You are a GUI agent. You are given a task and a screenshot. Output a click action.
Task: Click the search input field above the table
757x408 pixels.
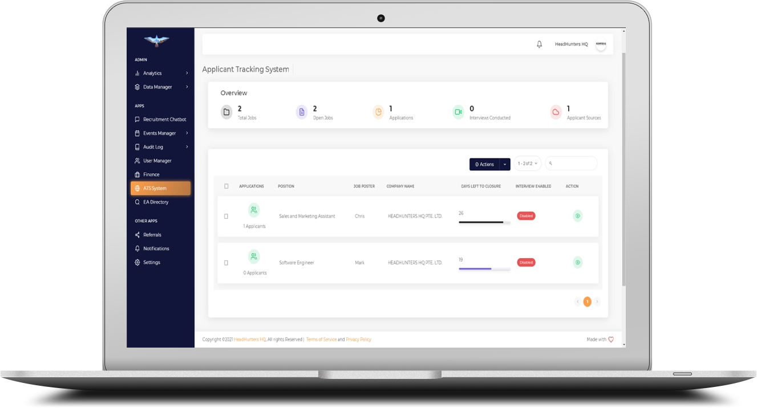tap(573, 164)
